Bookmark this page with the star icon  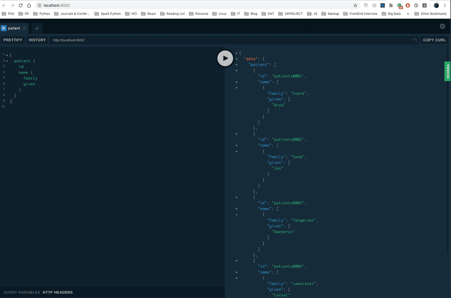tap(355, 5)
